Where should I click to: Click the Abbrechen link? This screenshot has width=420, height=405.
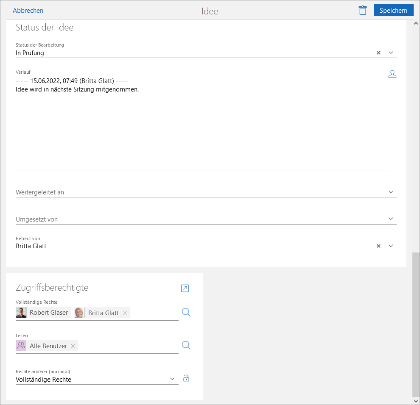[28, 11]
